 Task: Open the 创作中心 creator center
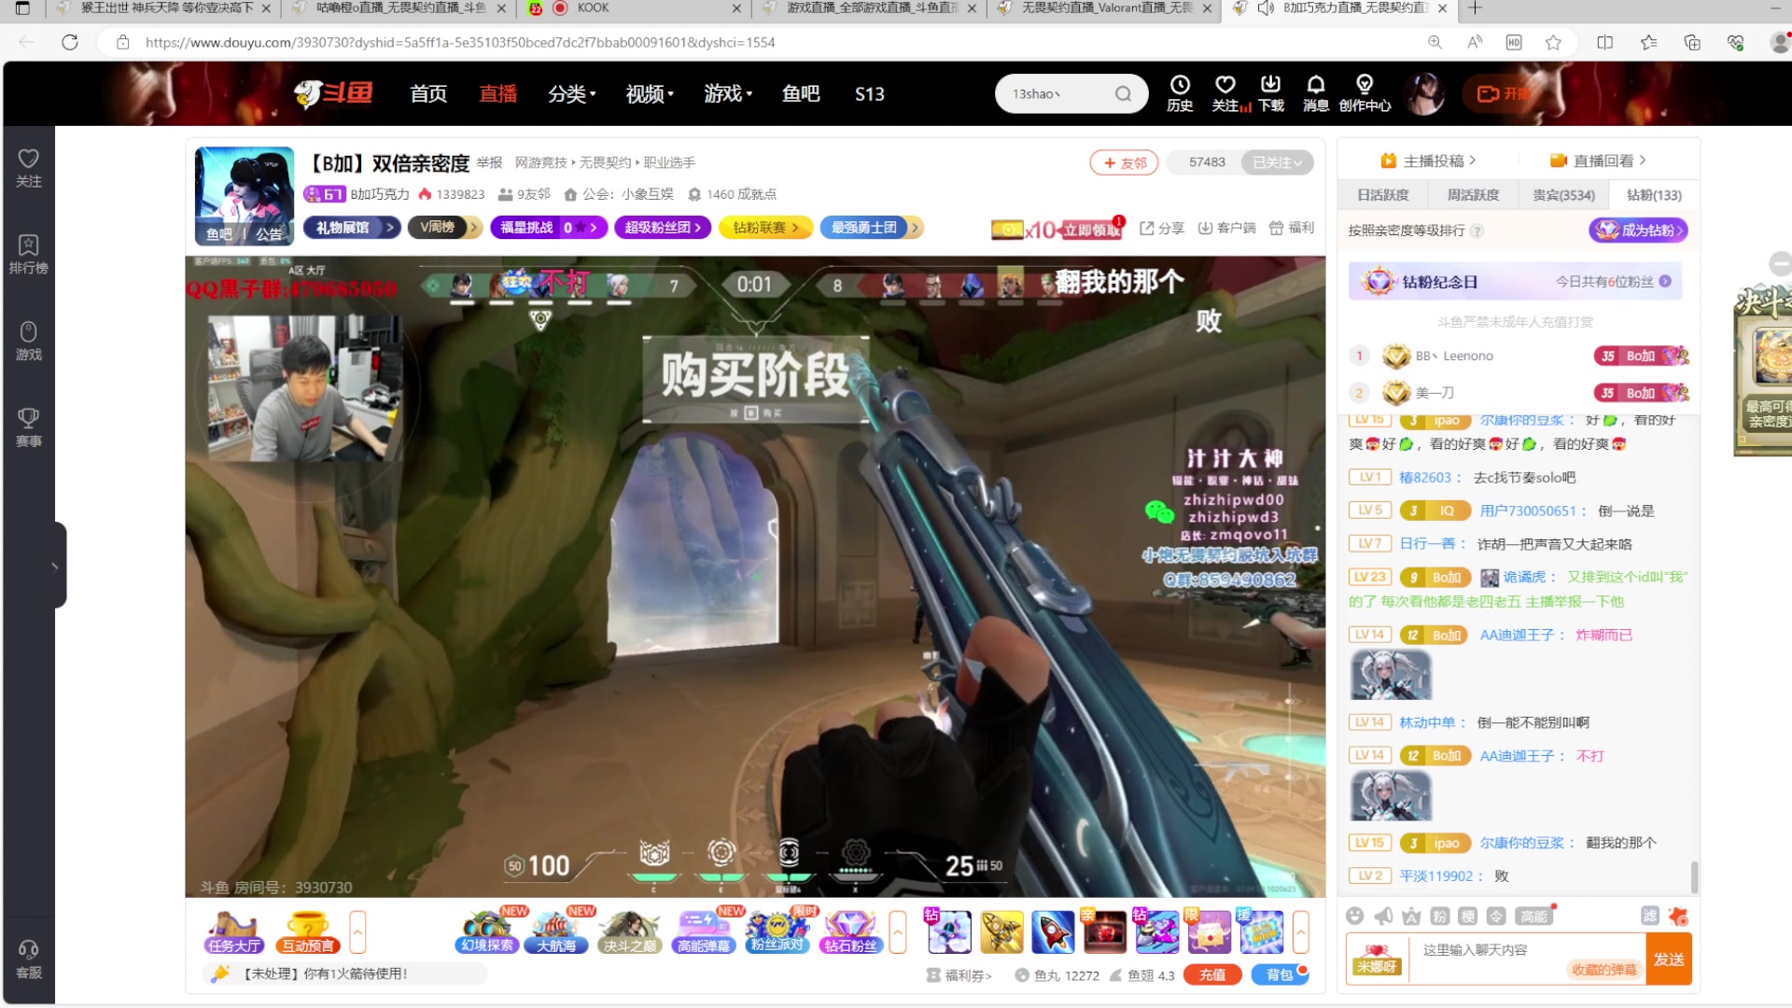click(x=1364, y=93)
